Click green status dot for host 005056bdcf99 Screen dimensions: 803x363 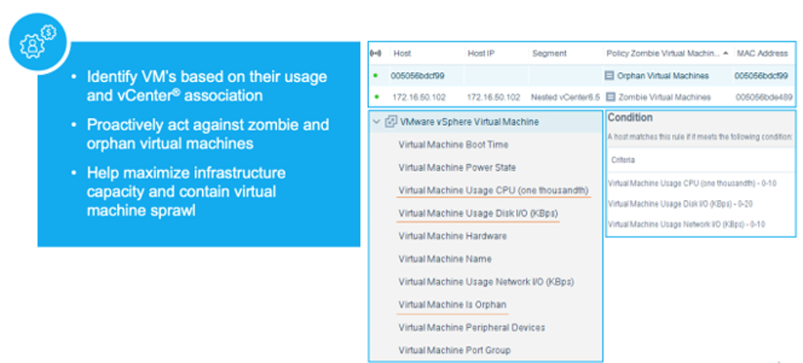[x=377, y=76]
